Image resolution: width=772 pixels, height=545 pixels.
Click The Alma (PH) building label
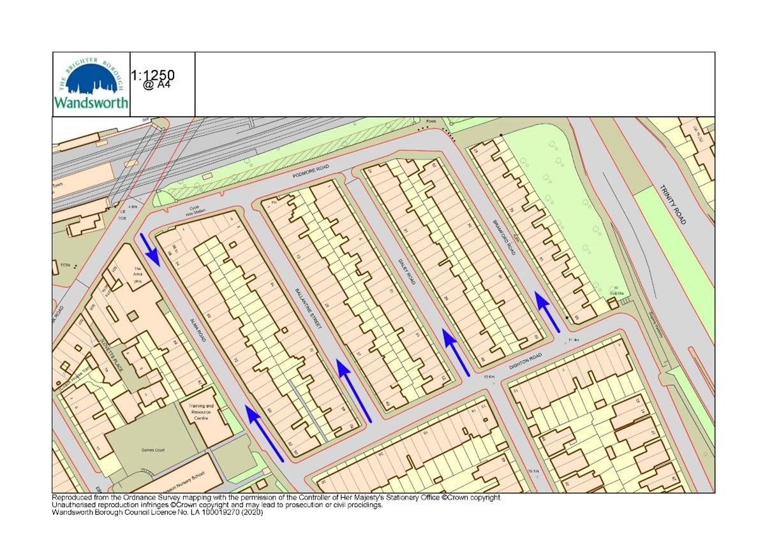[138, 274]
